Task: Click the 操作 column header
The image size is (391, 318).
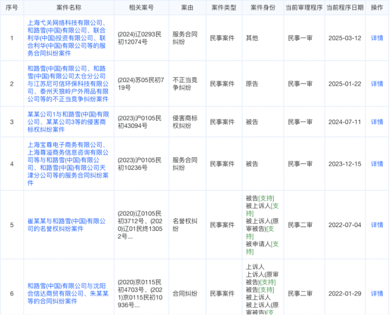Action: point(377,8)
